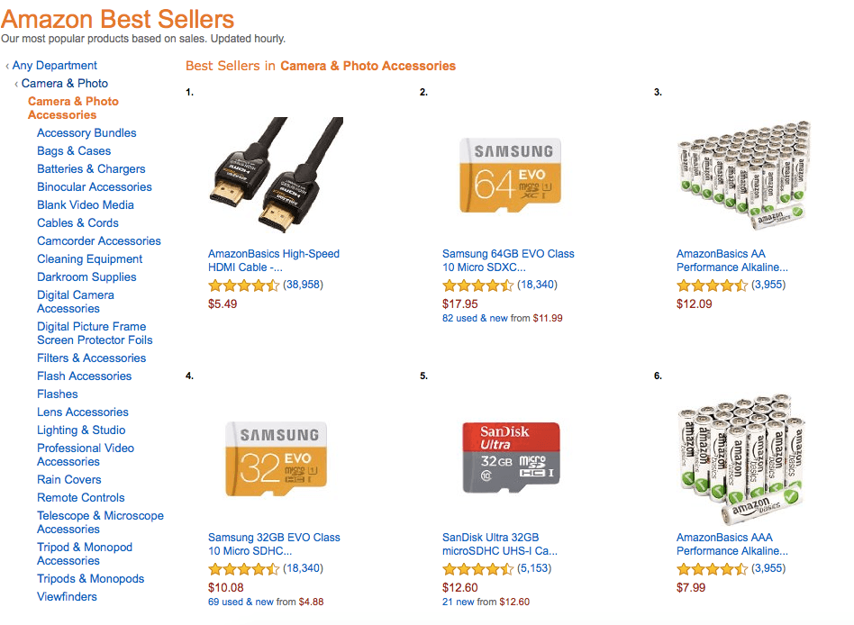This screenshot has width=854, height=625.
Task: Click the AmazonBasics AAA batteries image
Action: click(x=741, y=458)
